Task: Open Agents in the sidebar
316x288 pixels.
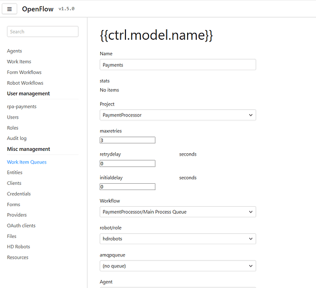Action: [14, 51]
